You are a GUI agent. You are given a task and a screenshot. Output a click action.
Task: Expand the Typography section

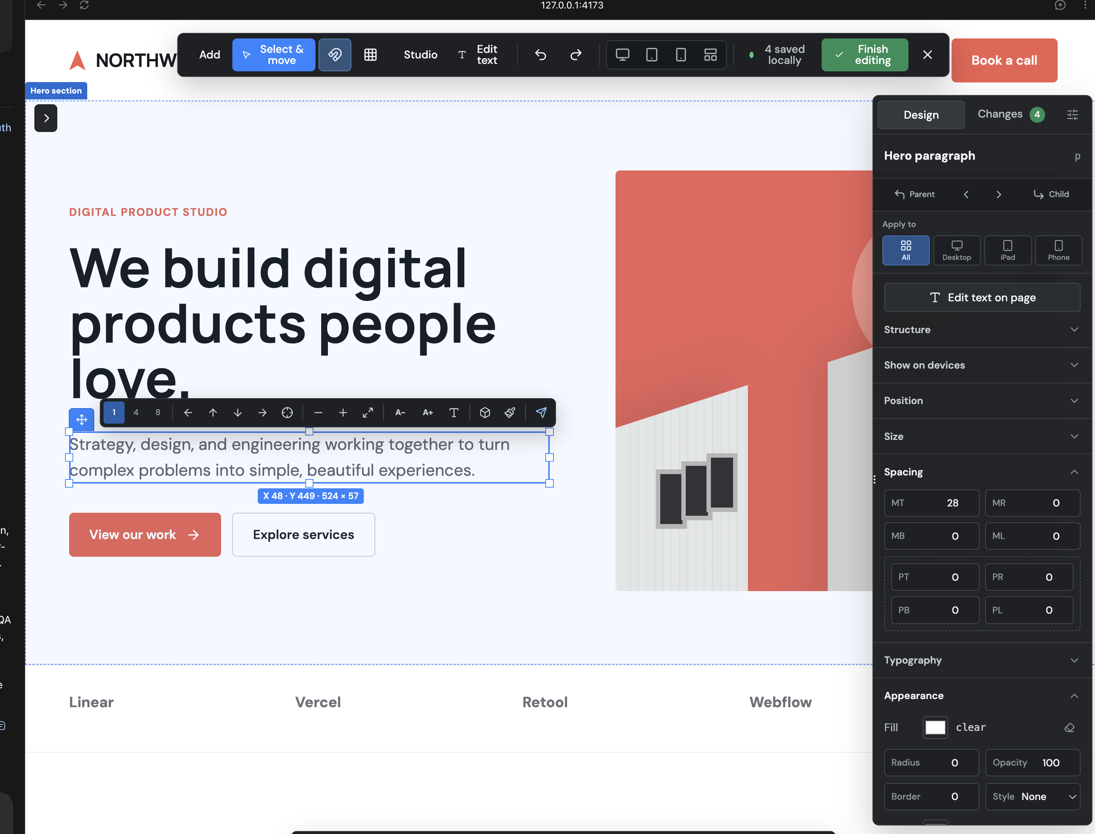[982, 660]
